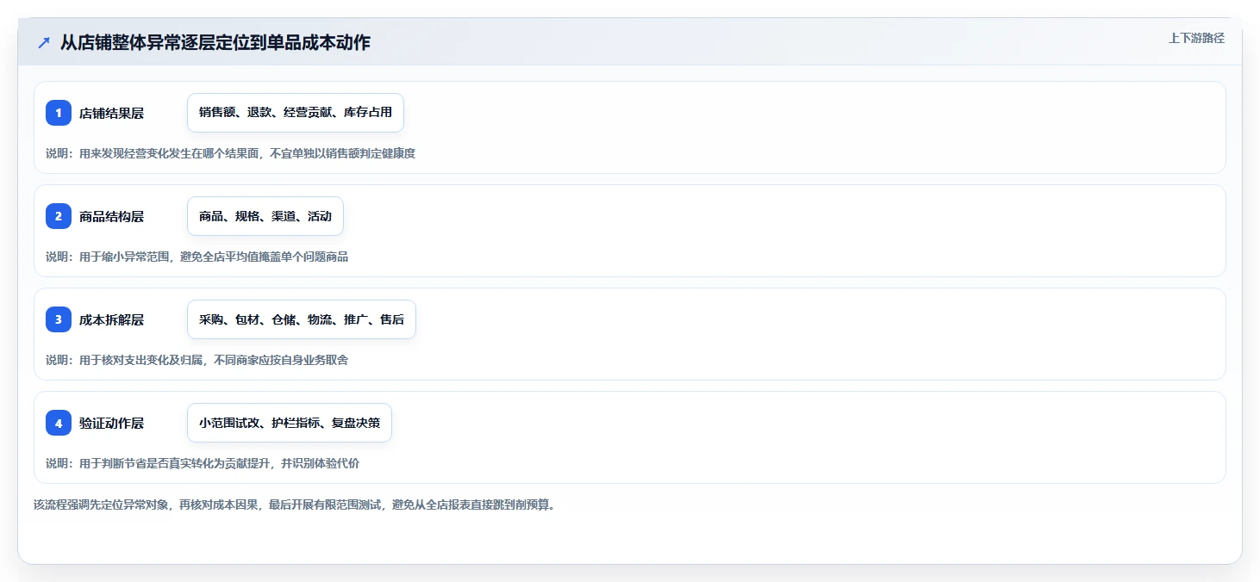
Task: Click the footer summary starting 该流程强调先定位异常对象
Action: coord(295,505)
